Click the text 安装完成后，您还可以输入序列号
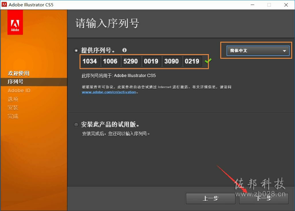295x211 pixels. coord(116,134)
